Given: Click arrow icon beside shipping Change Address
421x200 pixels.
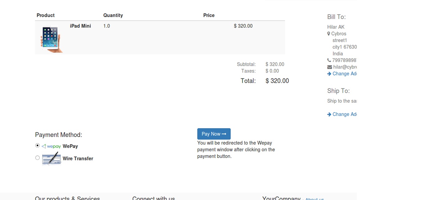Looking at the screenshot, I should 329,114.
